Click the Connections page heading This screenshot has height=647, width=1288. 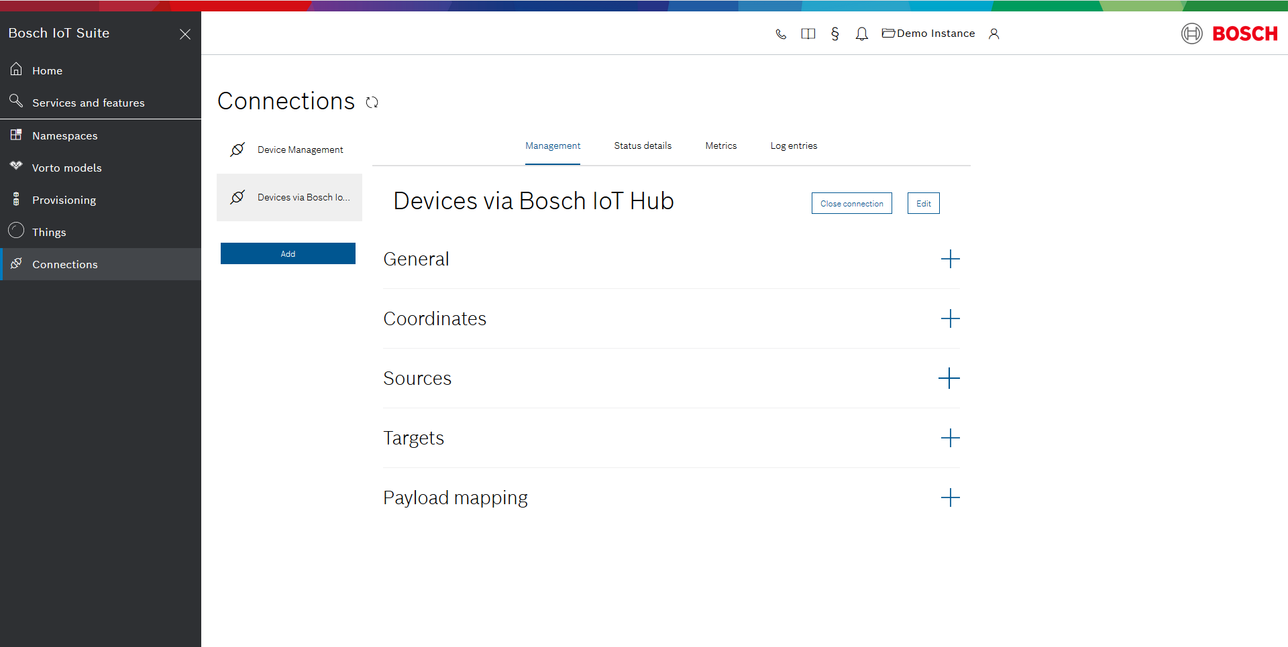click(286, 101)
